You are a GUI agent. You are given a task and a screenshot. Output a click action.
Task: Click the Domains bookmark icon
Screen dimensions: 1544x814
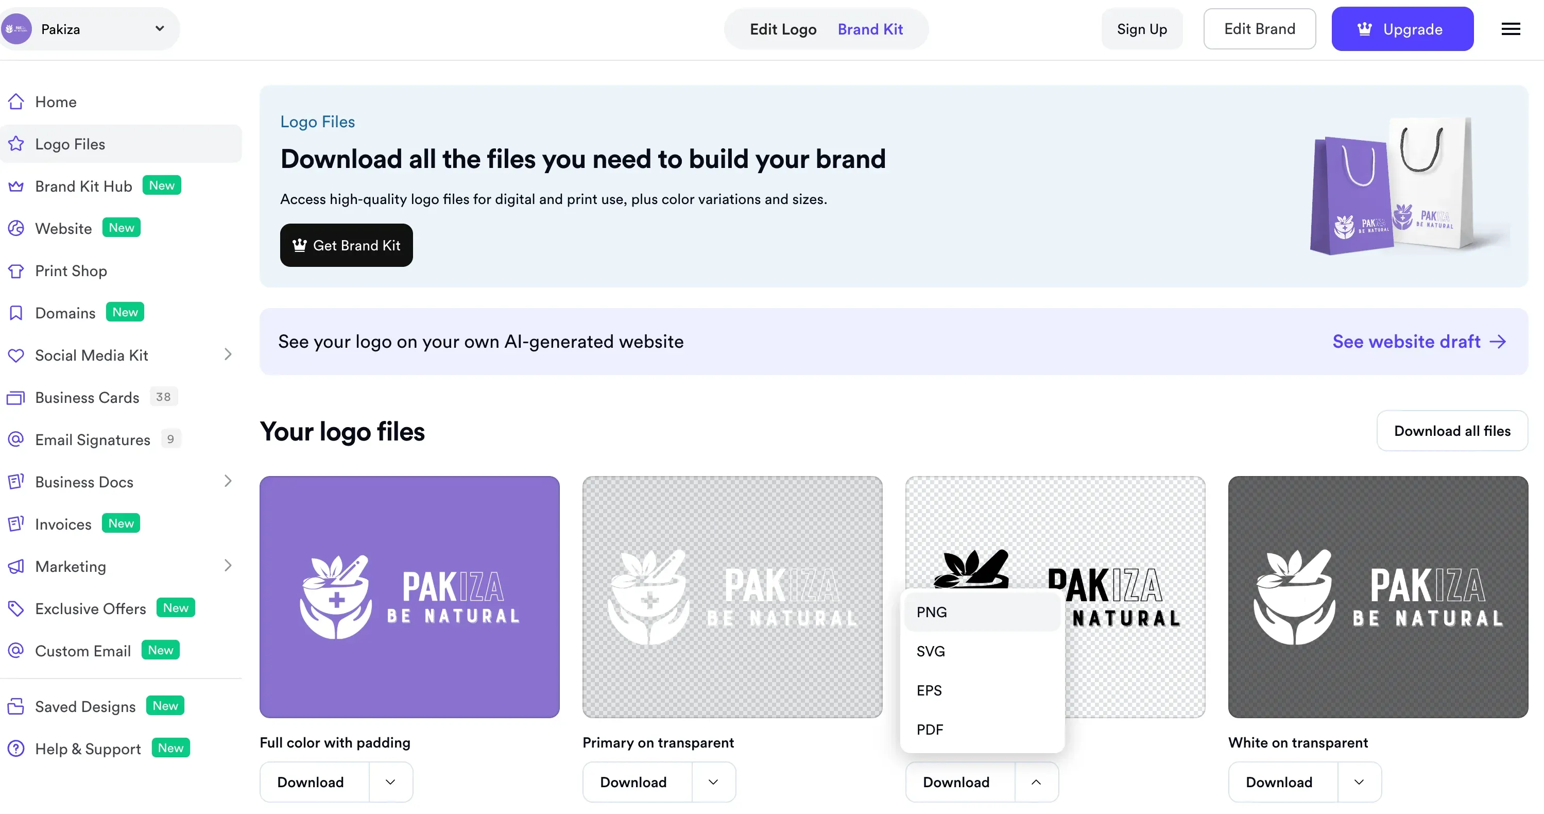pyautogui.click(x=16, y=313)
